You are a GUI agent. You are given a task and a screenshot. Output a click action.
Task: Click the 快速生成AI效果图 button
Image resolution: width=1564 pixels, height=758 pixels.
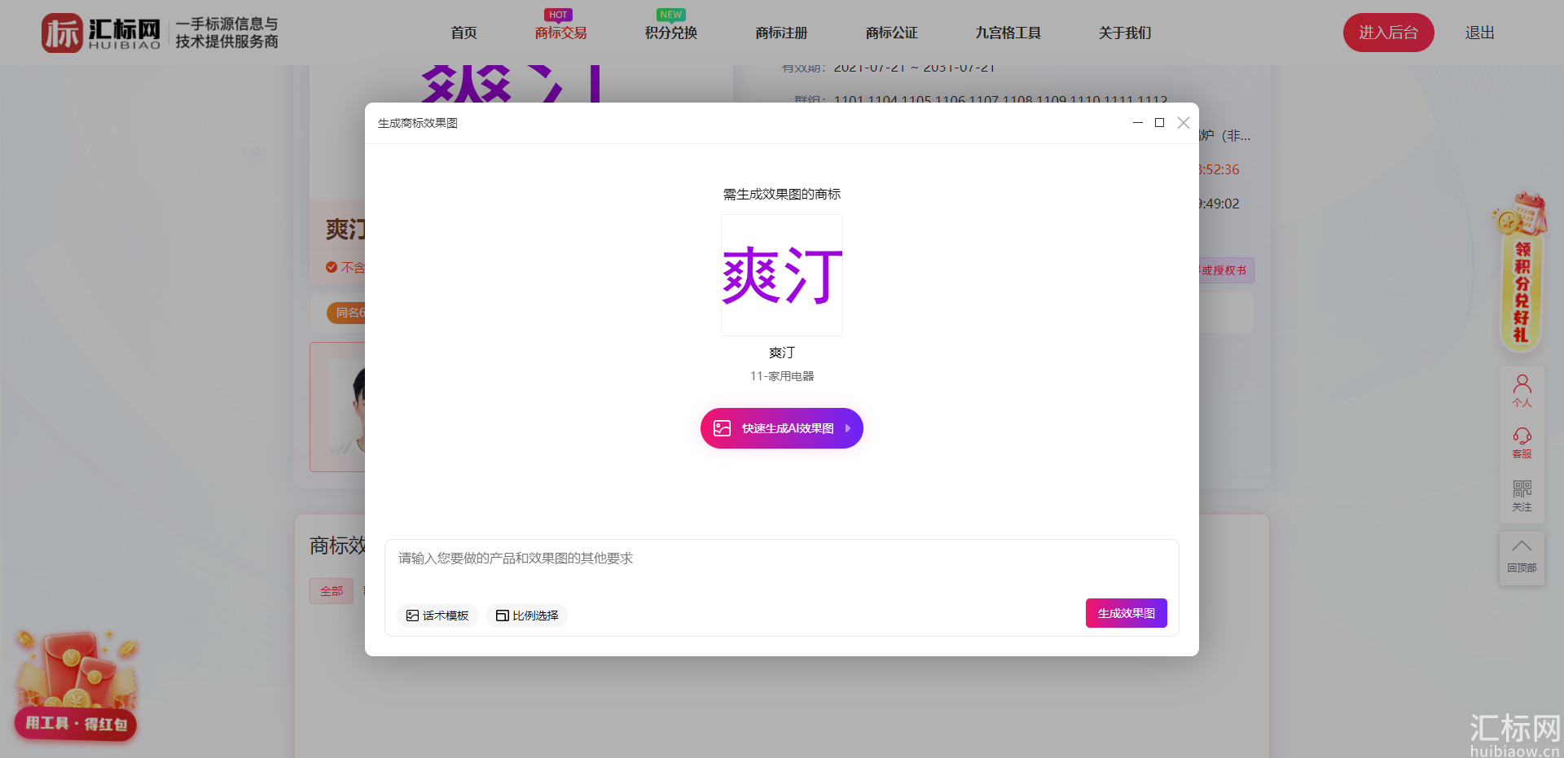[782, 428]
